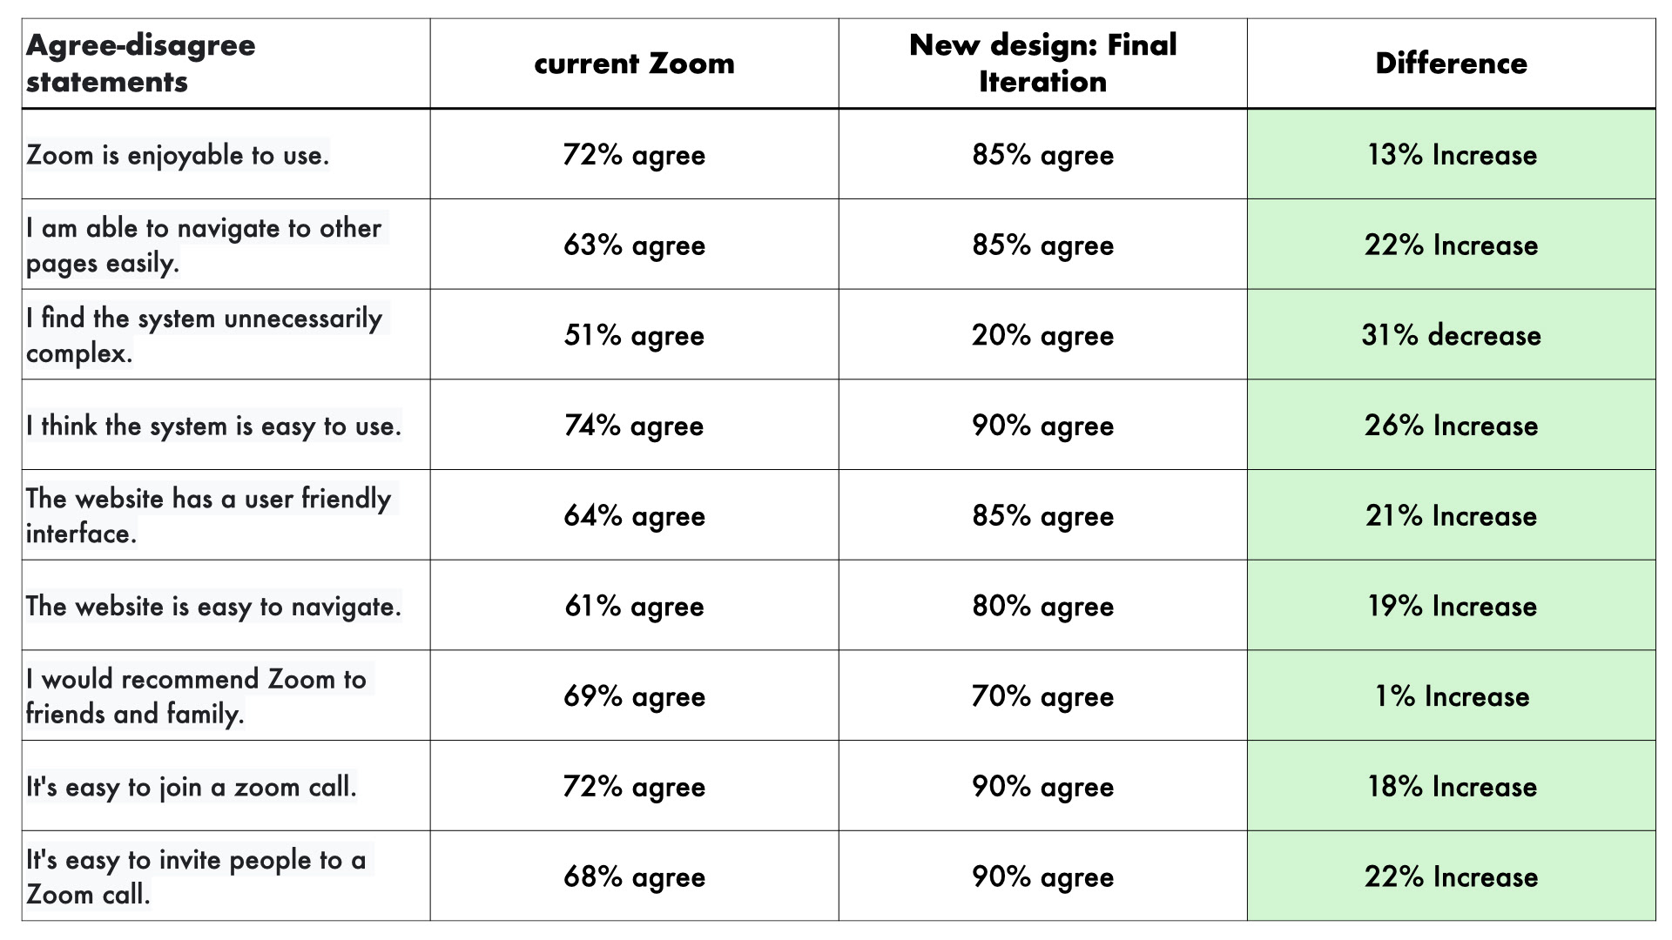Click the '63% agree' cell
This screenshot has height=940, width=1672.
[634, 245]
